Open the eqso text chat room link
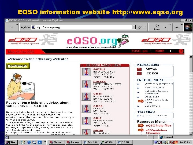The image size is (193, 145). click(154, 116)
